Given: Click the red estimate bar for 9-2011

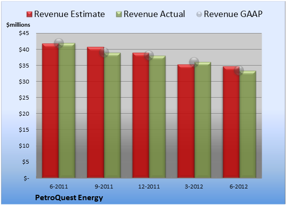Looking at the screenshot, I should [95, 112].
